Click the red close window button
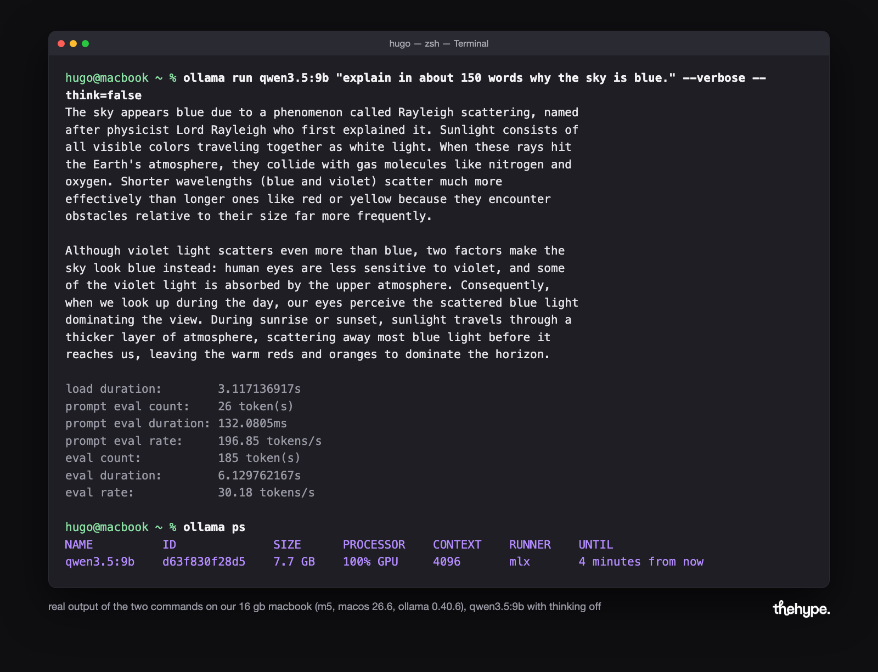Screen dimensions: 878x672 61,44
